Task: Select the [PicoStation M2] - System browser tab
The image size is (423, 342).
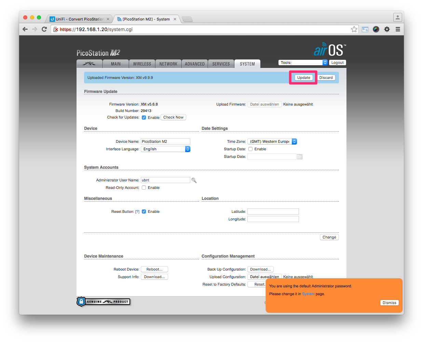Action: (x=146, y=19)
